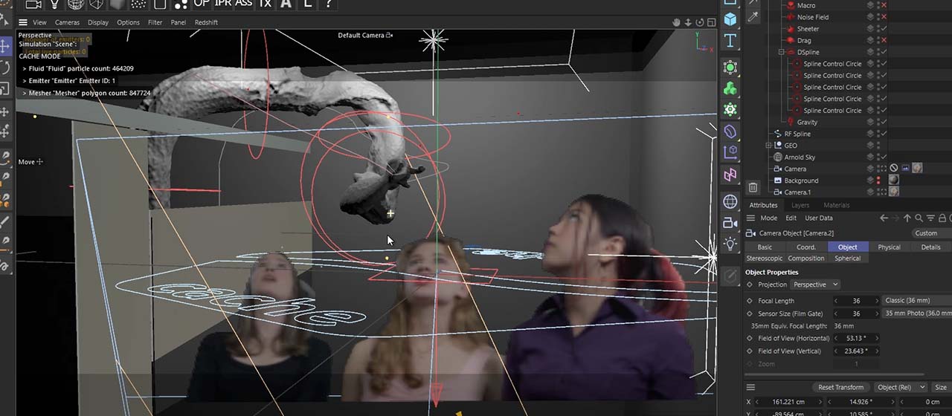952x416 pixels.
Task: Lock the Attributes panel with padlock icon
Action: [942, 218]
